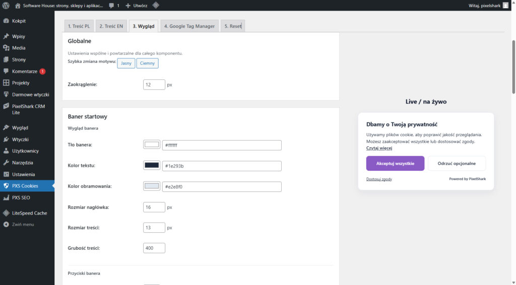This screenshot has width=516, height=285.
Task: Click the WordPress logo in admin bar
Action: point(6,6)
